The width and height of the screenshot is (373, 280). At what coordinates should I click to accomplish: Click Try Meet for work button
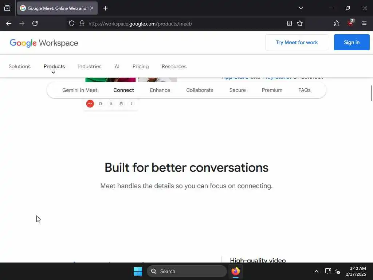click(297, 42)
